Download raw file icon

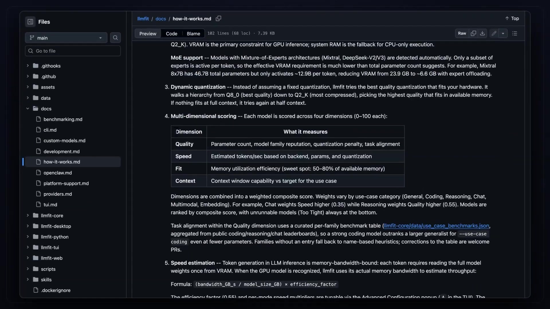click(482, 33)
